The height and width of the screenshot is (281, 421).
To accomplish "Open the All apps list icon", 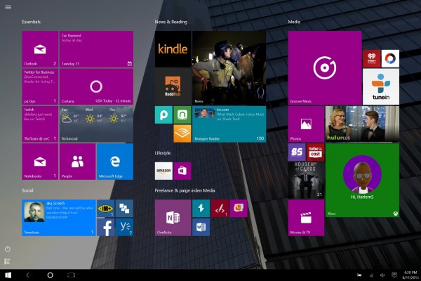I will pyautogui.click(x=8, y=261).
